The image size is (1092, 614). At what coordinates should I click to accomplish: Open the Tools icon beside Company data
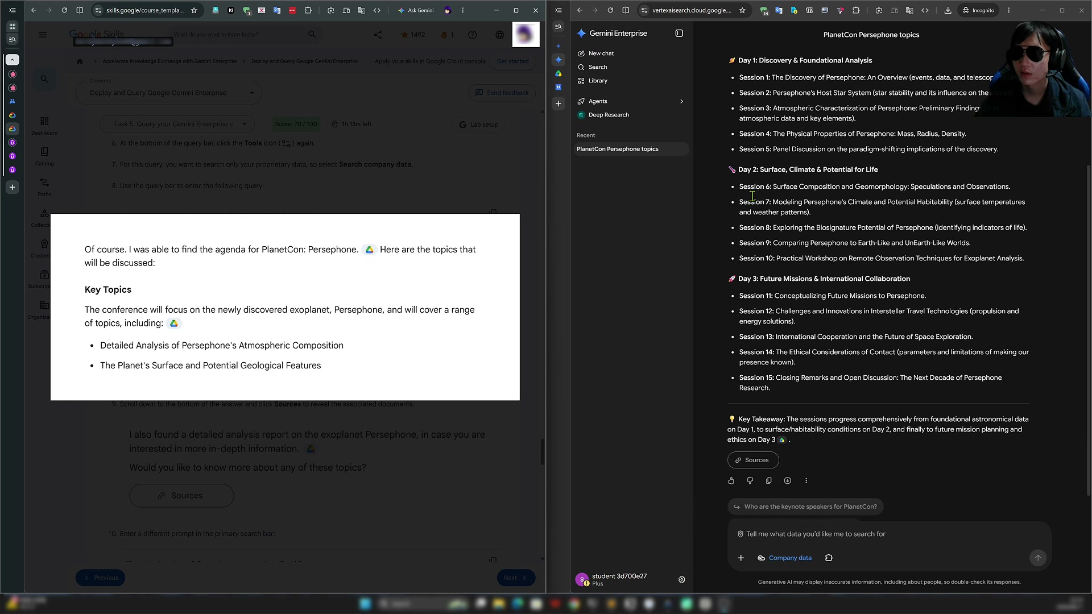[829, 558]
